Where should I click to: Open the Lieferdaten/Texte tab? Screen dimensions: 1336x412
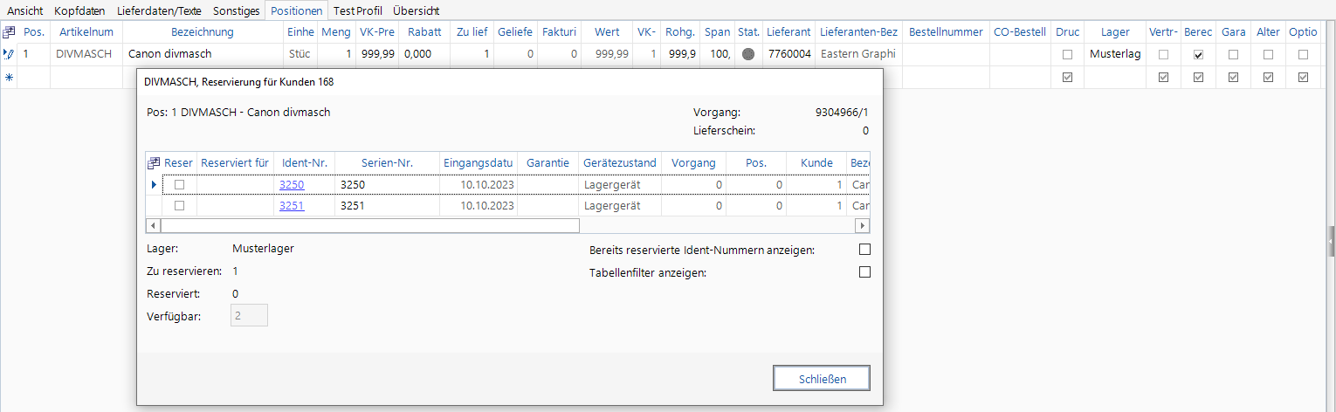(160, 10)
